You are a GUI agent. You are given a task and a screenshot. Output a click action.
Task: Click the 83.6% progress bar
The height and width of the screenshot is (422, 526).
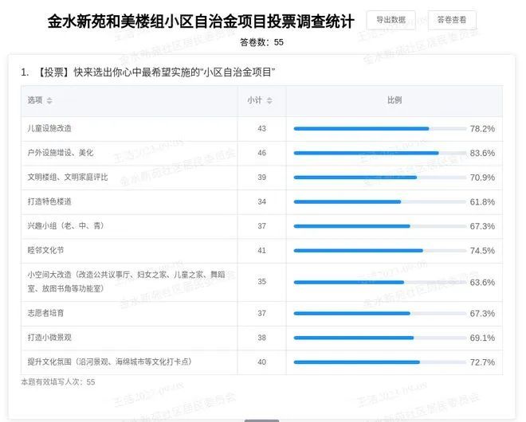379,153
